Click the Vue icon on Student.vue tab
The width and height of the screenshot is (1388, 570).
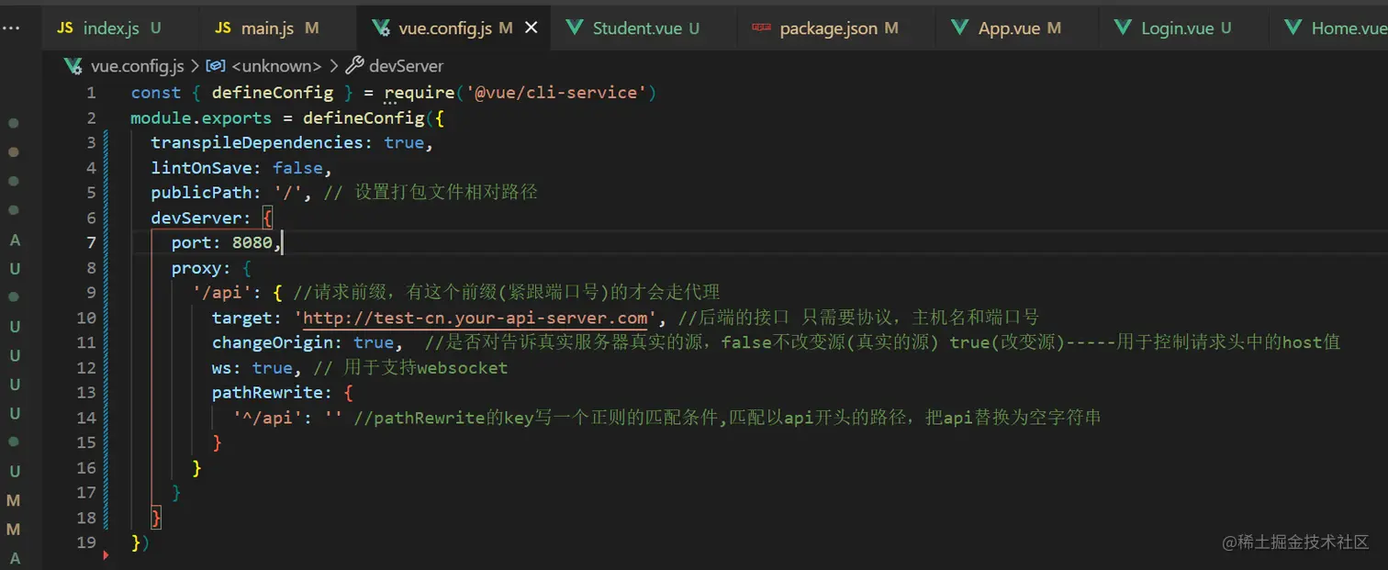[575, 28]
